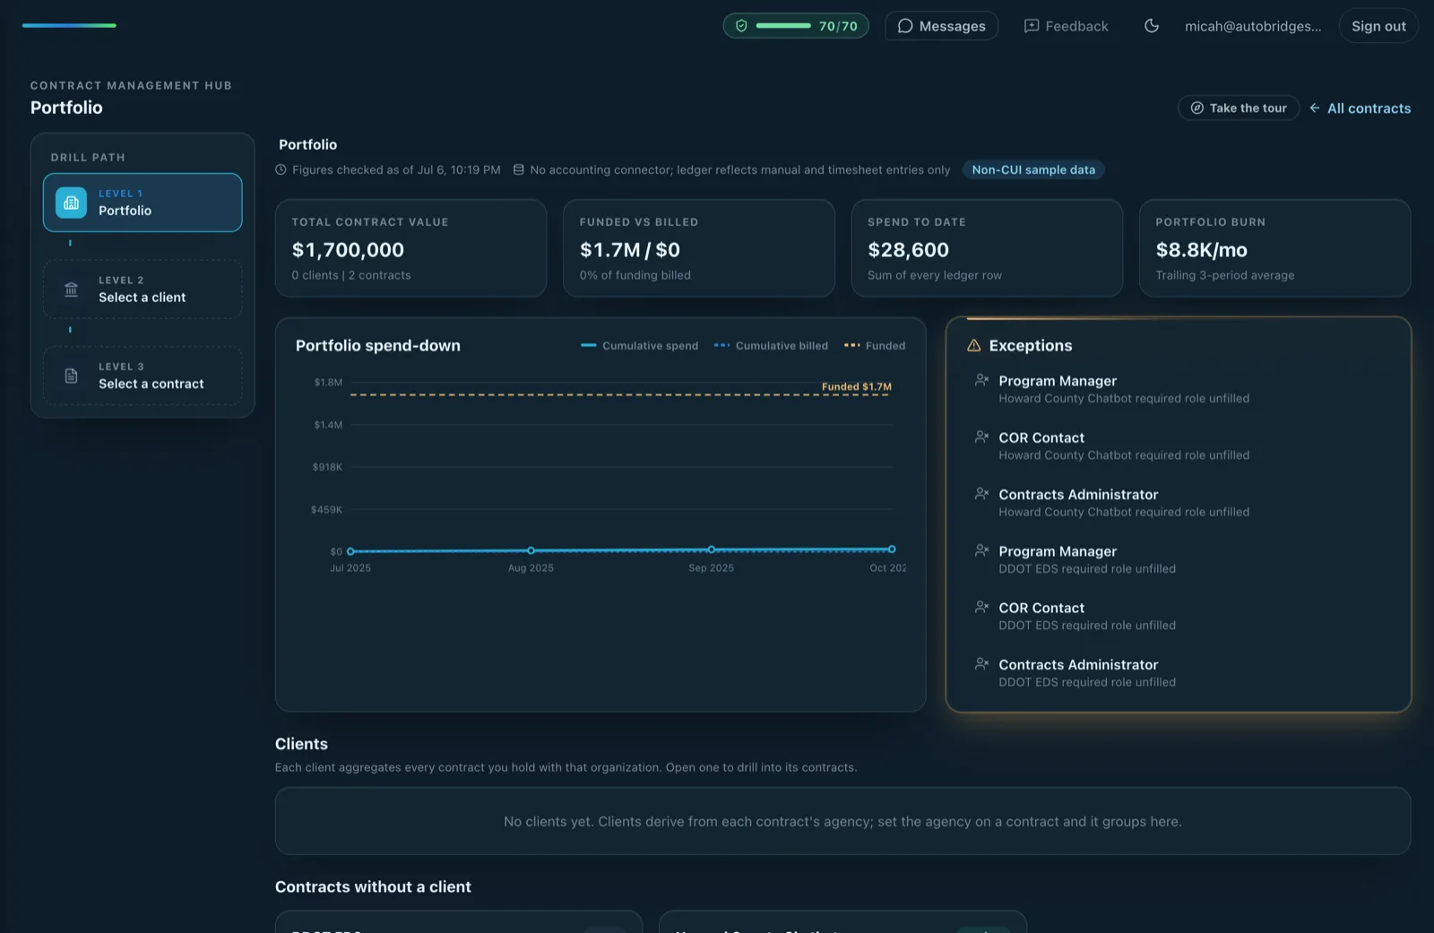
Task: Click user icon for DDOT EDS Program Manager
Action: (x=981, y=550)
